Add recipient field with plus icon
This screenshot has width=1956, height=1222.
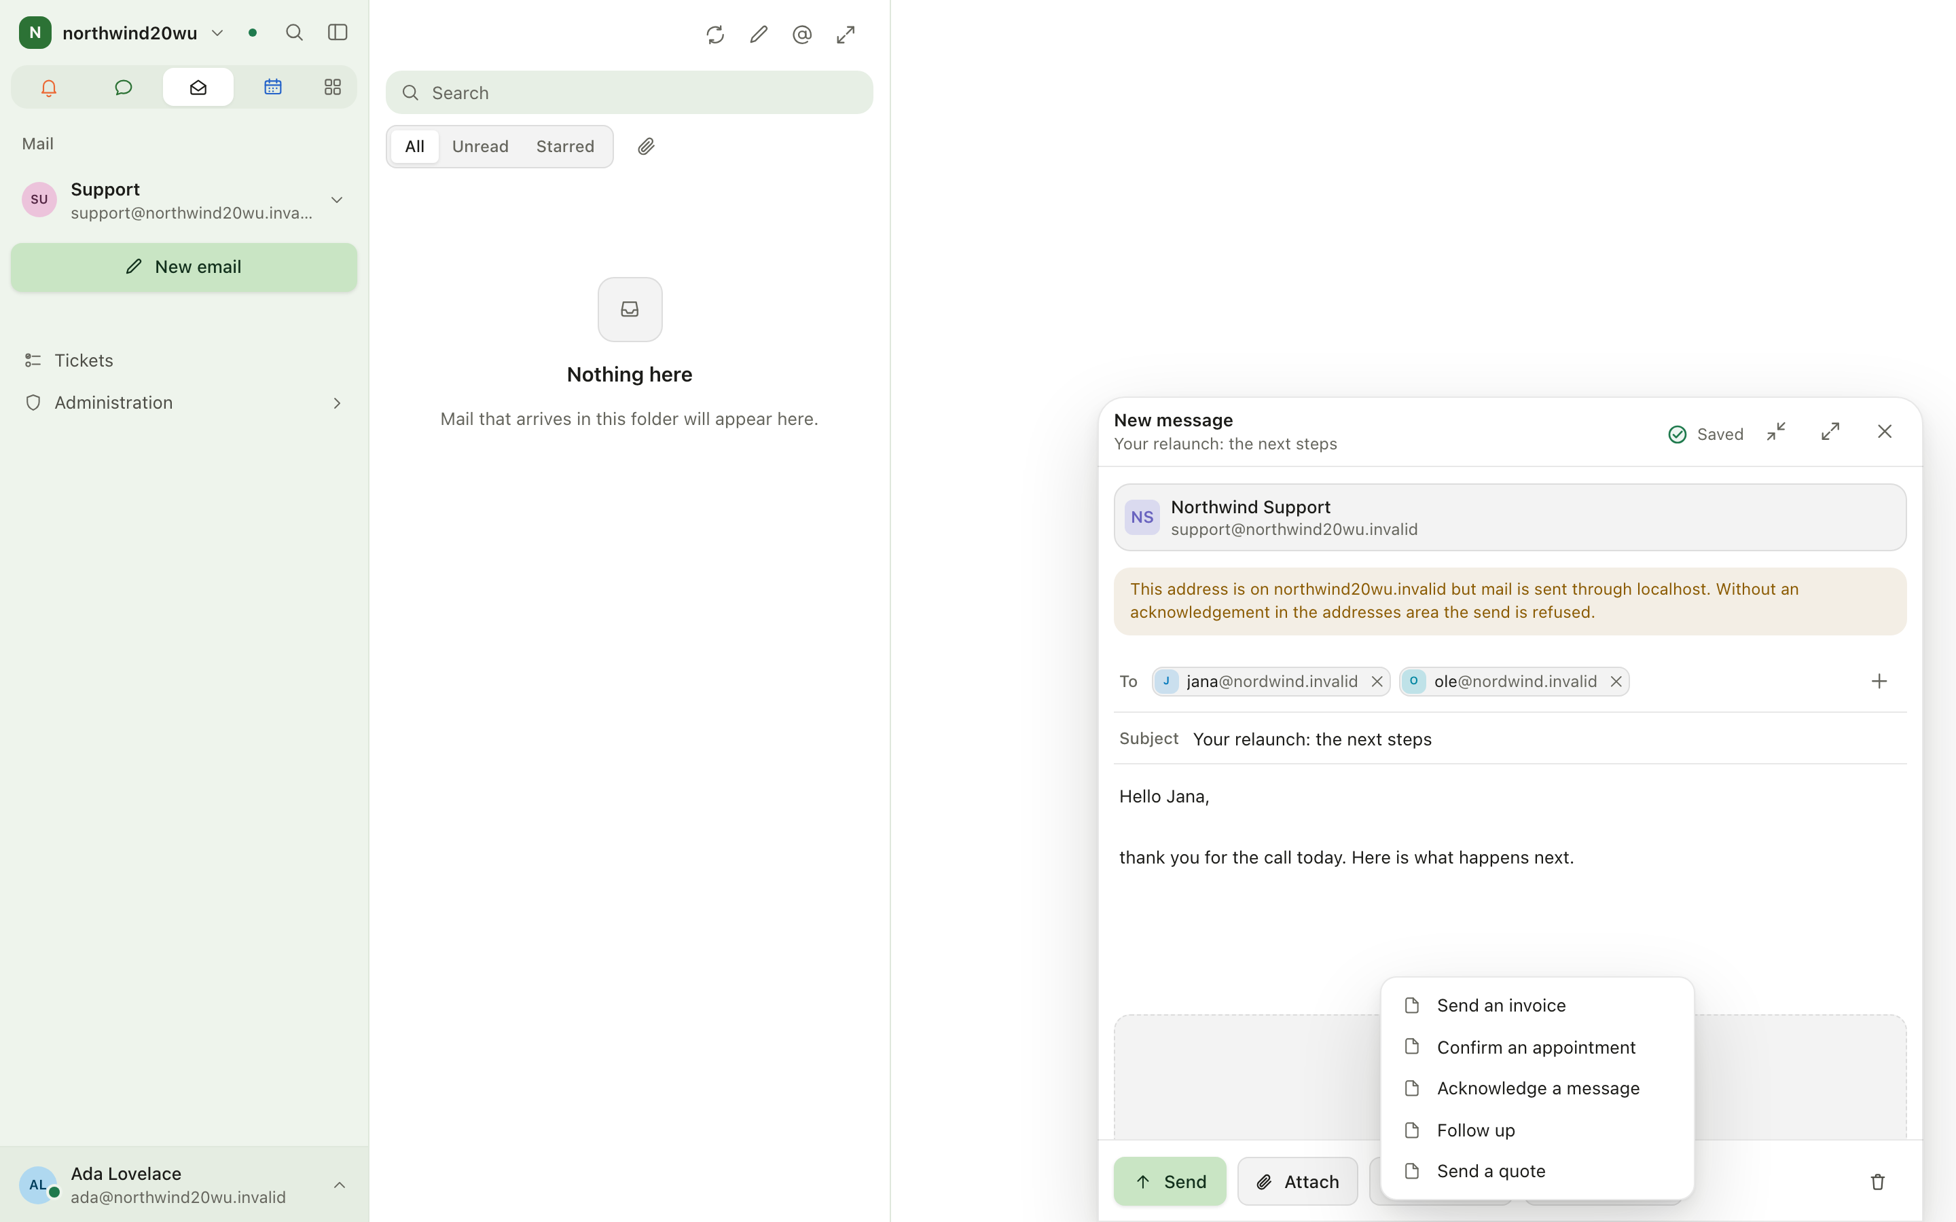pyautogui.click(x=1879, y=682)
